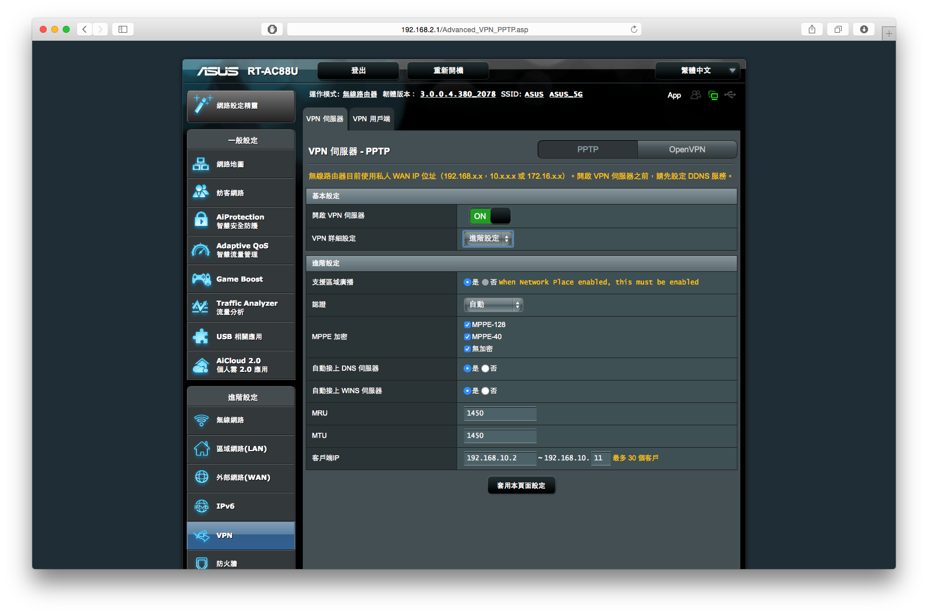Open Guest Network sidebar icon
Viewport: 928px width, 615px height.
[201, 191]
